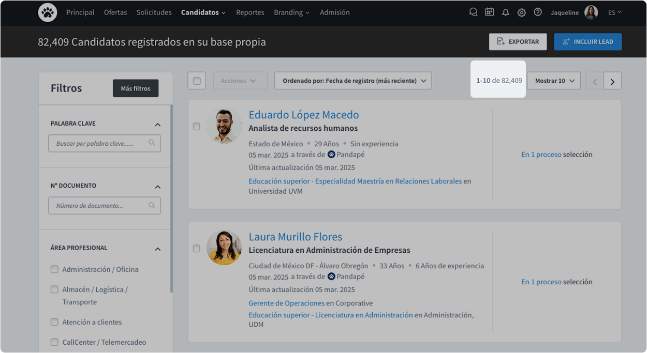The image size is (647, 353).
Task: Open settings using the gear icon
Action: (522, 12)
